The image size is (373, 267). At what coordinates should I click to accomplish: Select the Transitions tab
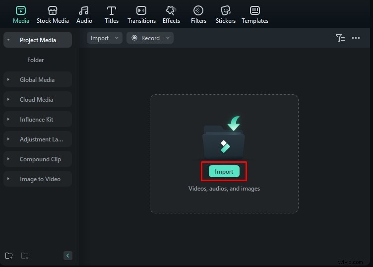click(x=141, y=15)
